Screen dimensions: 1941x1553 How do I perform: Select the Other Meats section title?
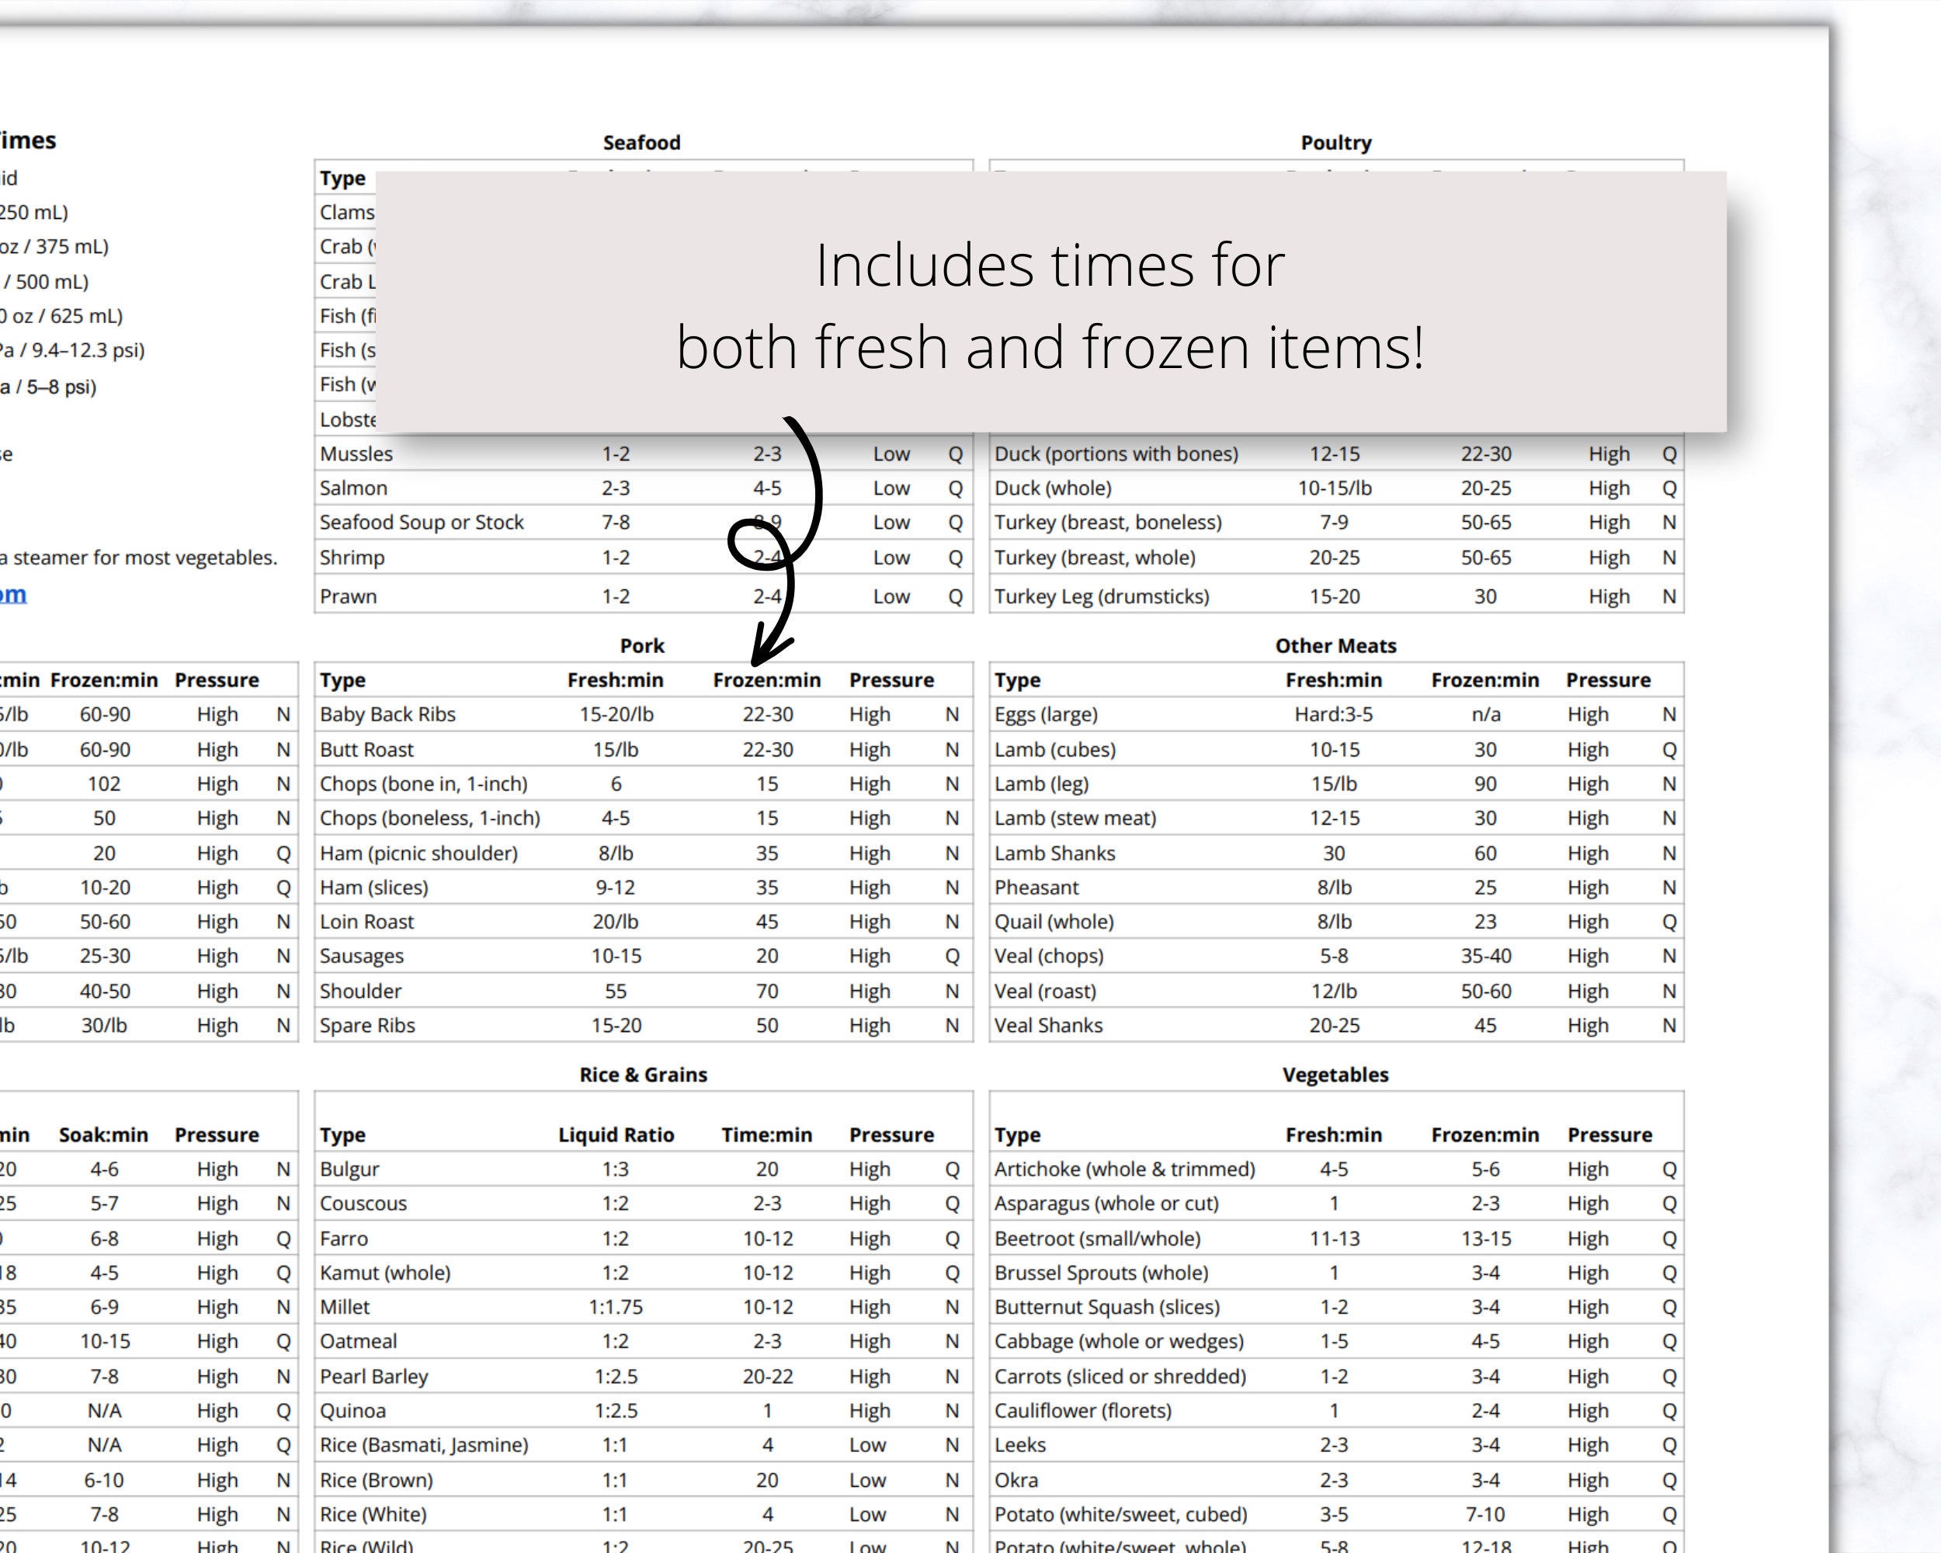(x=1335, y=644)
